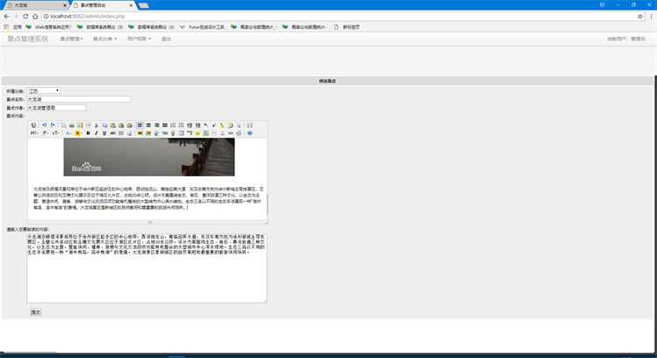657x358 pixels.
Task: Apply italic formatting in the editor
Action: pos(97,133)
